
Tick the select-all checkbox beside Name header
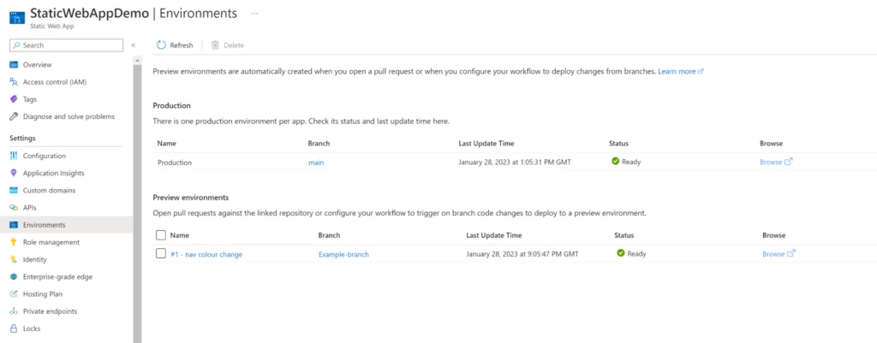[x=161, y=234]
